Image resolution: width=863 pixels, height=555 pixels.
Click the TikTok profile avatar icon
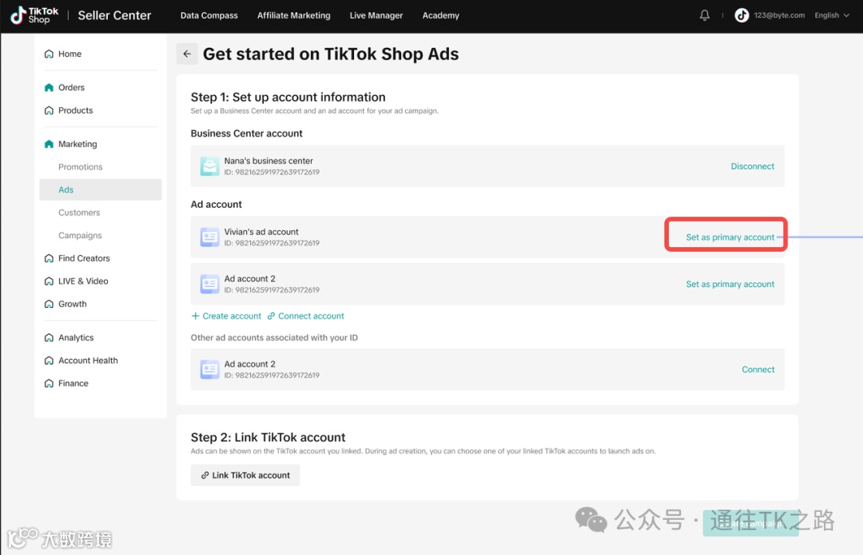click(742, 15)
